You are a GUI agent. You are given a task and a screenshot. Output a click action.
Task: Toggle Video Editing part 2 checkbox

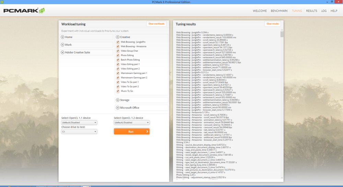click(x=118, y=68)
